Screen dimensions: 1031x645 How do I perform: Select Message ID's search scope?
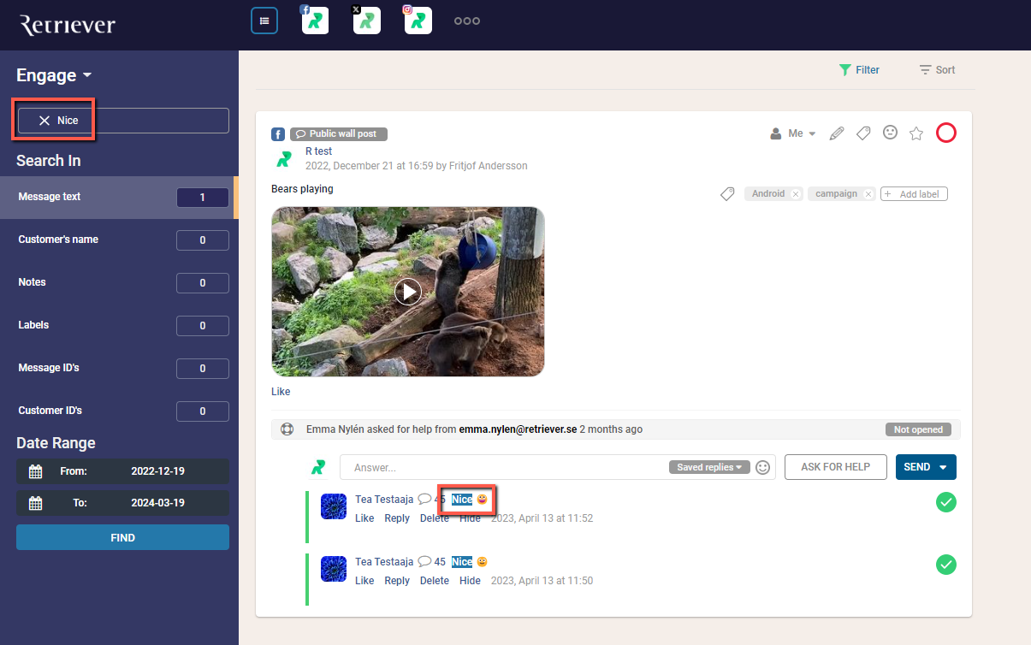(x=119, y=368)
